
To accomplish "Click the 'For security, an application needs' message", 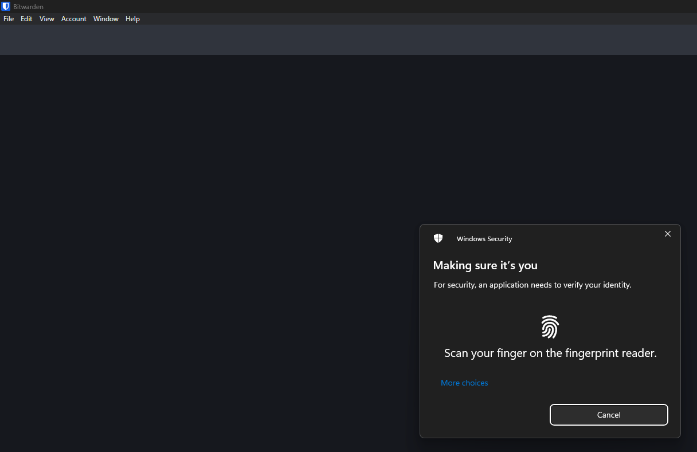I will pyautogui.click(x=532, y=285).
